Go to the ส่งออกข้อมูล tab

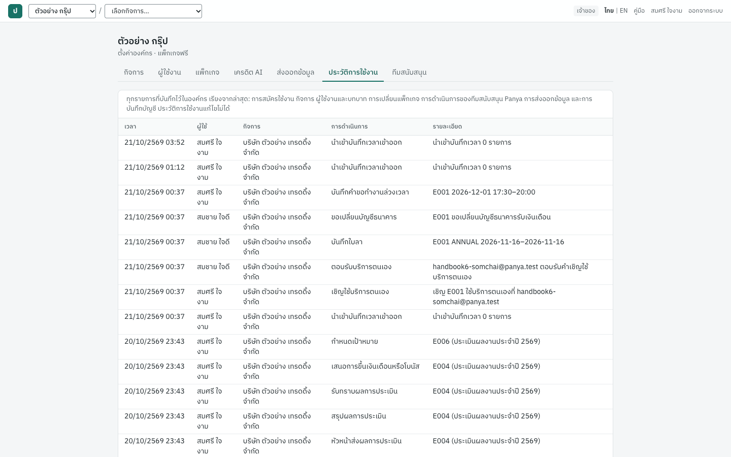(x=295, y=72)
